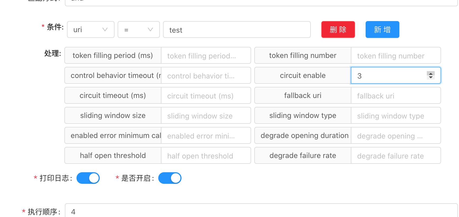Screen dimensions: 459x217
Task: Focus the token filling number input
Action: point(396,55)
